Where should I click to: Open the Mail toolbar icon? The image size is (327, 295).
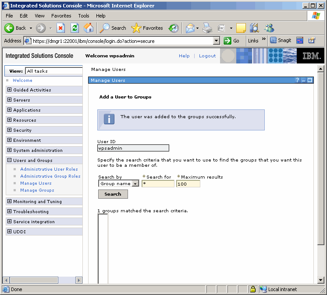pyautogui.click(x=190, y=28)
